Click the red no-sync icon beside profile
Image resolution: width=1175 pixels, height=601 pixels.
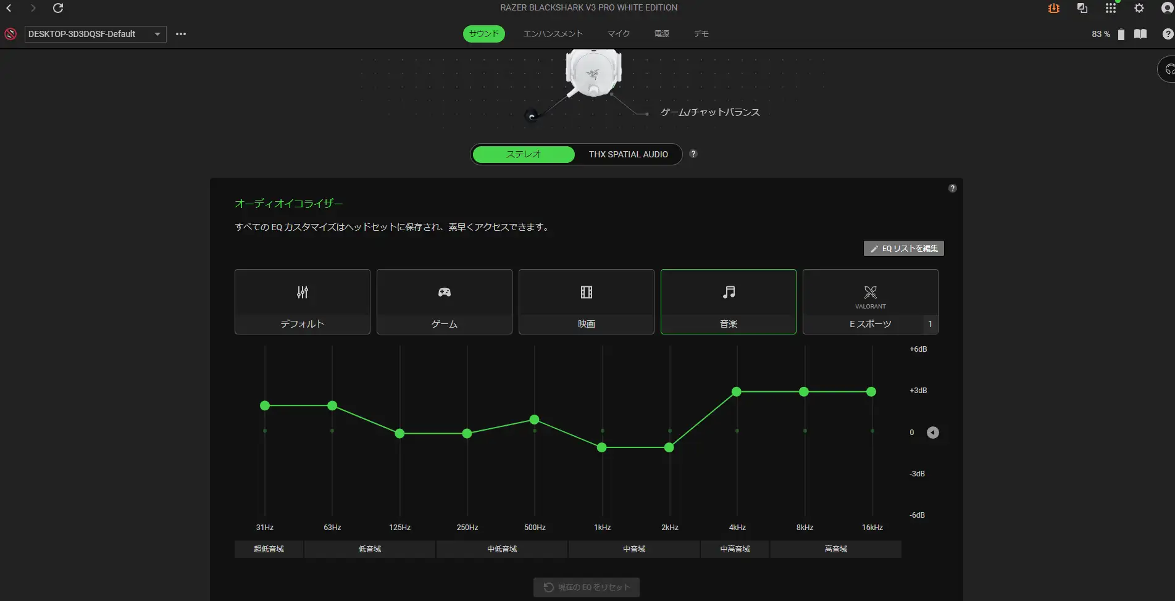[x=10, y=34]
